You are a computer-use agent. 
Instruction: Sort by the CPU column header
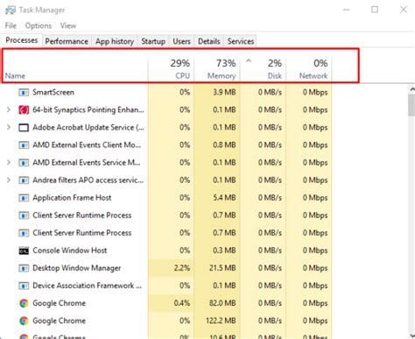172,69
